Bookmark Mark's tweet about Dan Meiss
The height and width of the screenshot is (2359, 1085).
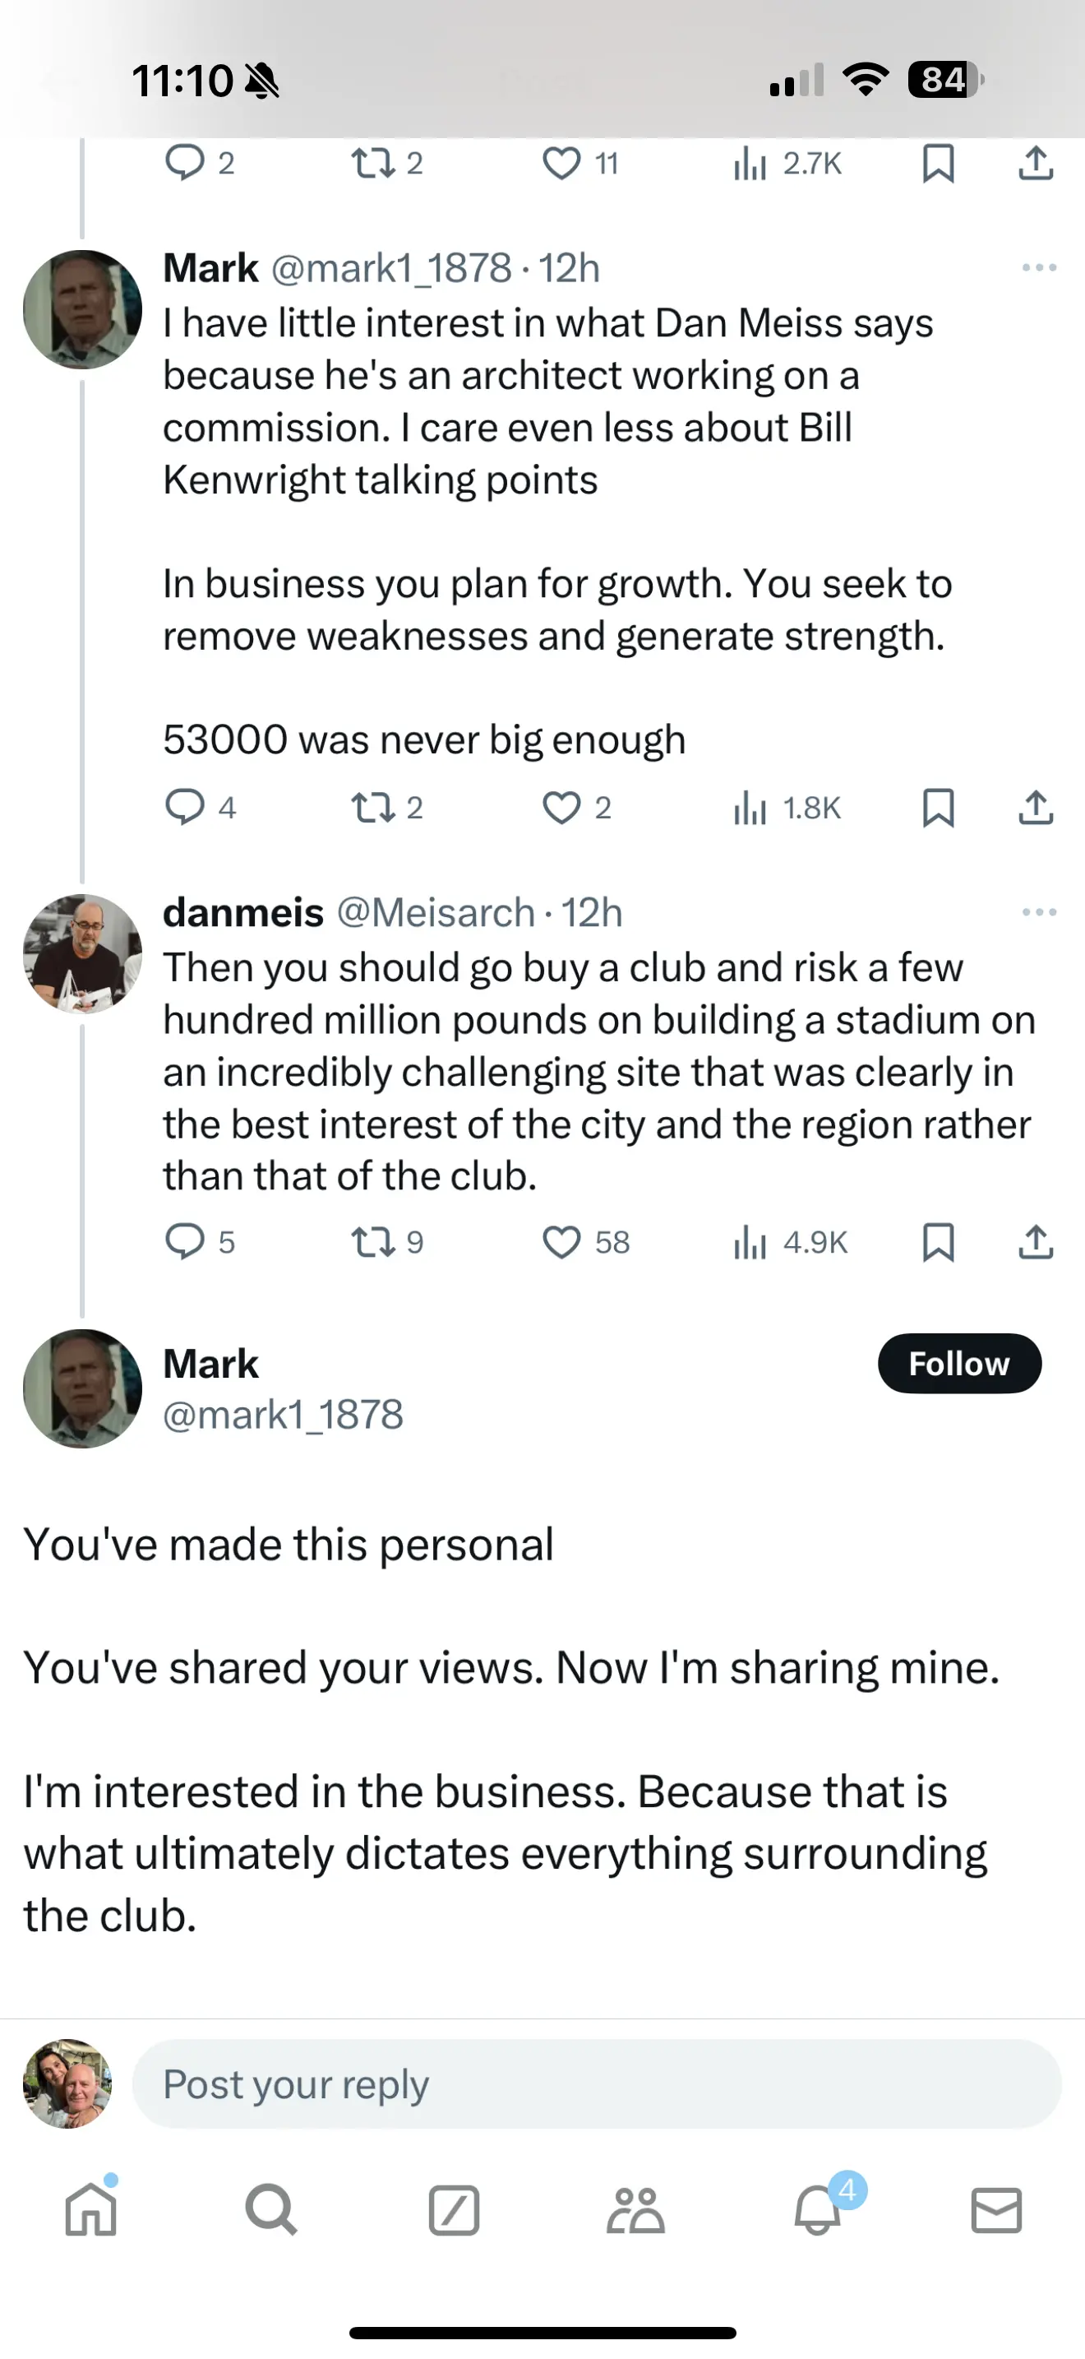pyautogui.click(x=939, y=807)
